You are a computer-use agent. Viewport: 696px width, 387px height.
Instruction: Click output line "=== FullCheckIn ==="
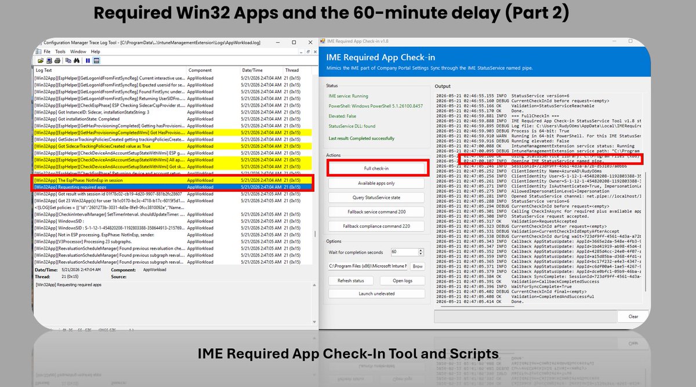click(534, 115)
